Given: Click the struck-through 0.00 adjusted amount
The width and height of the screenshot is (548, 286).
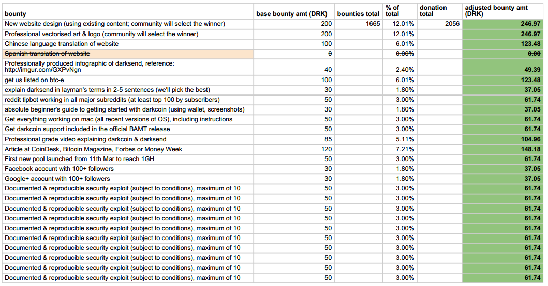Looking at the screenshot, I should tap(502, 54).
